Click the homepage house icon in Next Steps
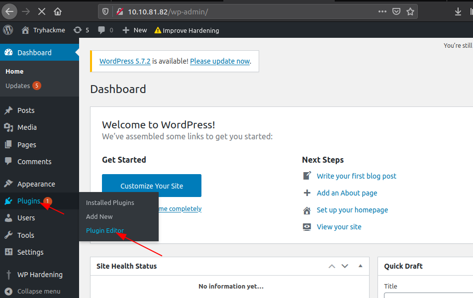 pyautogui.click(x=307, y=210)
